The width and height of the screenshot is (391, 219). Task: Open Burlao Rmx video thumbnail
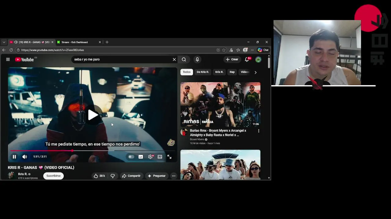click(220, 104)
